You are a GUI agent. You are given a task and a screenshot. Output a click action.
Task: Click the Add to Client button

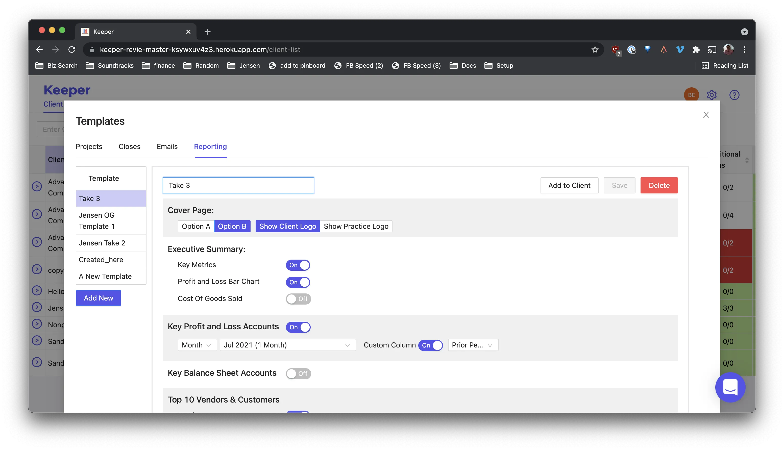(569, 185)
